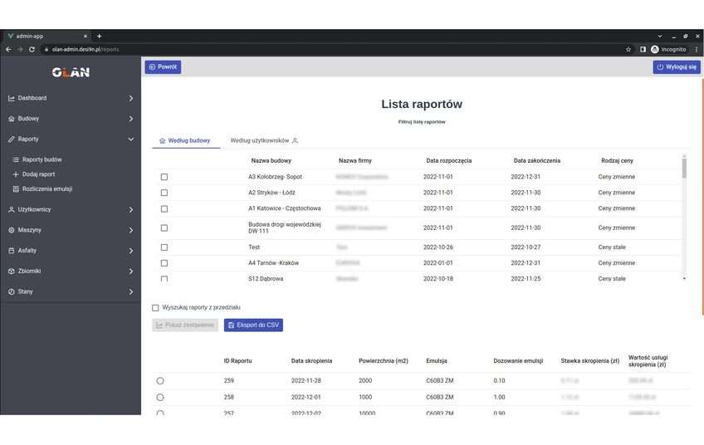Click the construction list scrollbar thumb
Screen dimensions: 704x445
(684, 167)
